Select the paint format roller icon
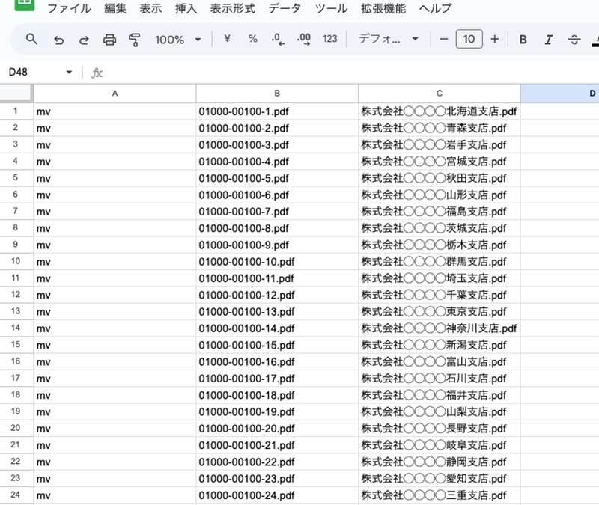Viewport: 599px width, 505px height. point(135,39)
